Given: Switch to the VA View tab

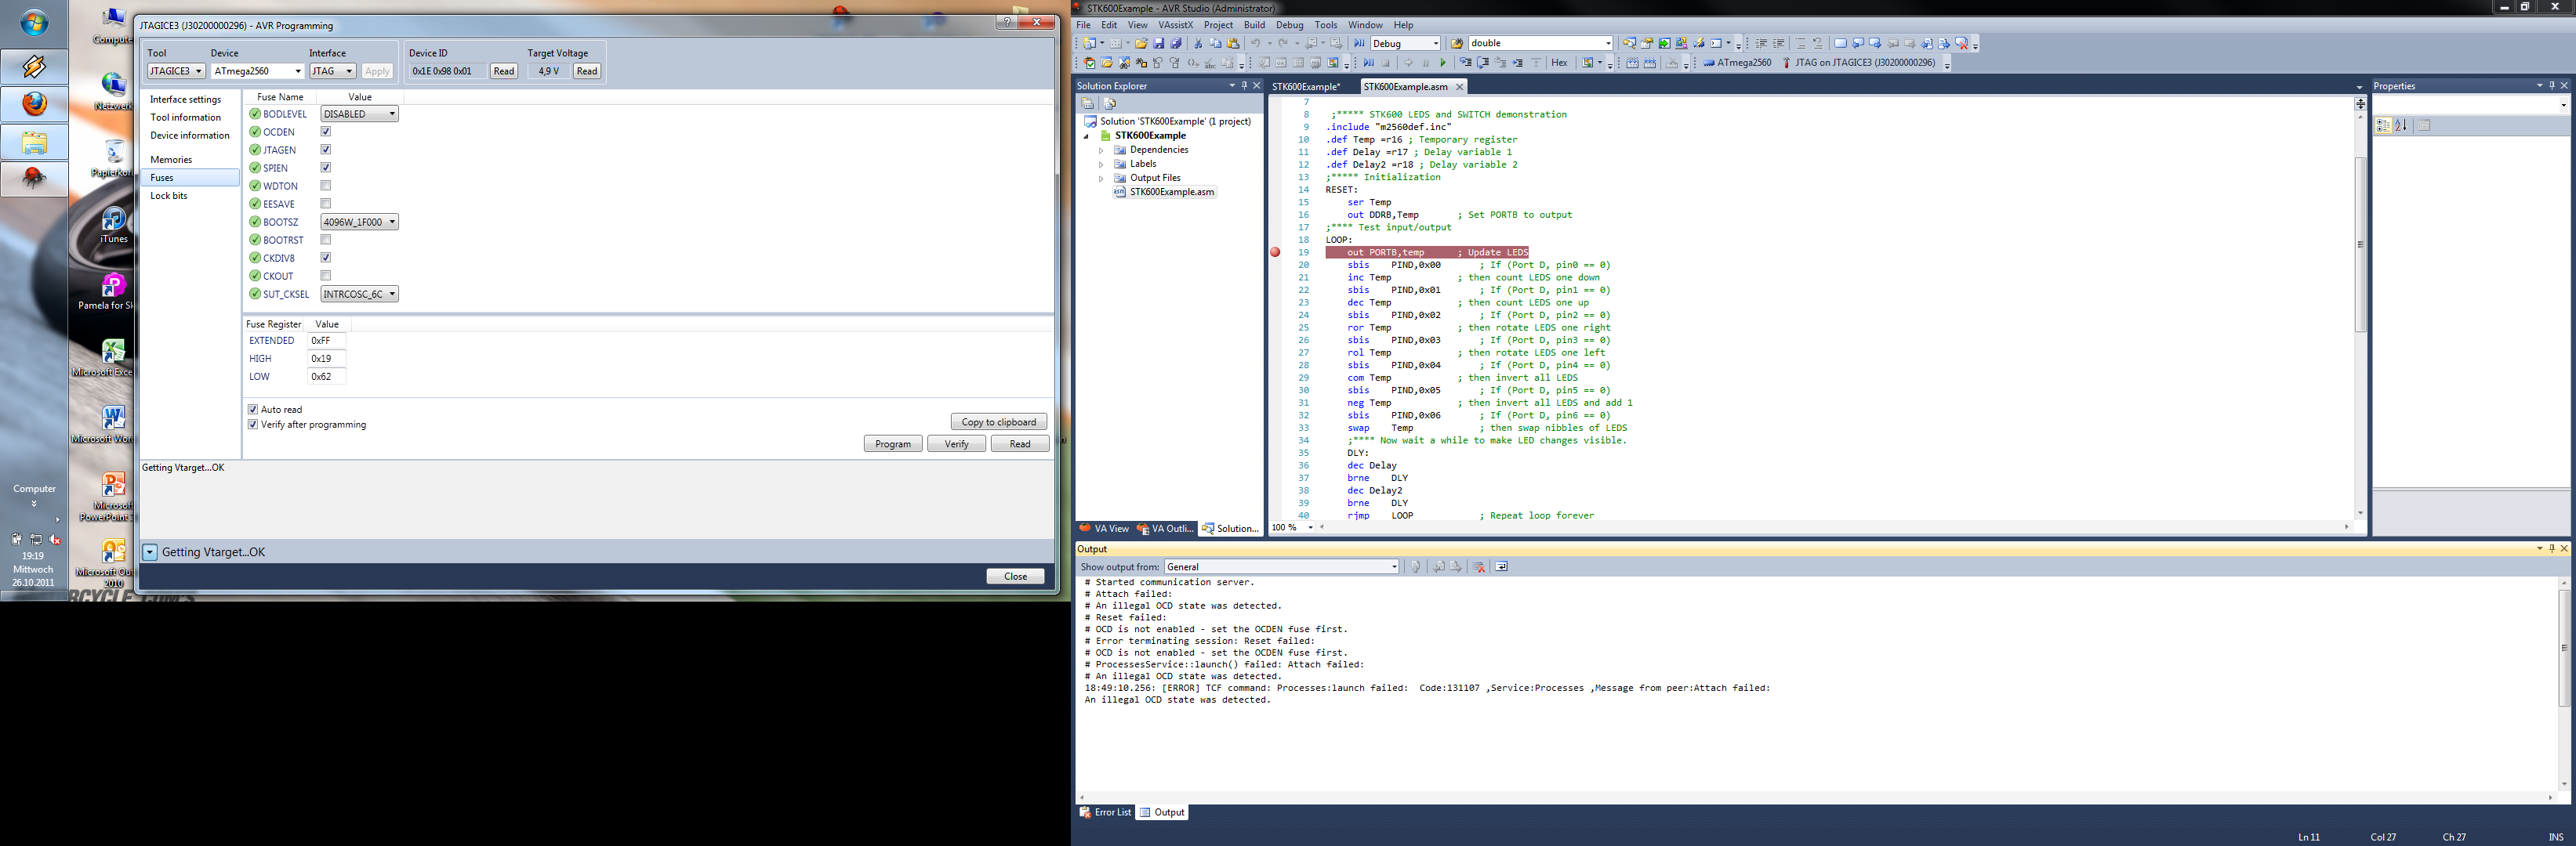Looking at the screenshot, I should tap(1104, 529).
